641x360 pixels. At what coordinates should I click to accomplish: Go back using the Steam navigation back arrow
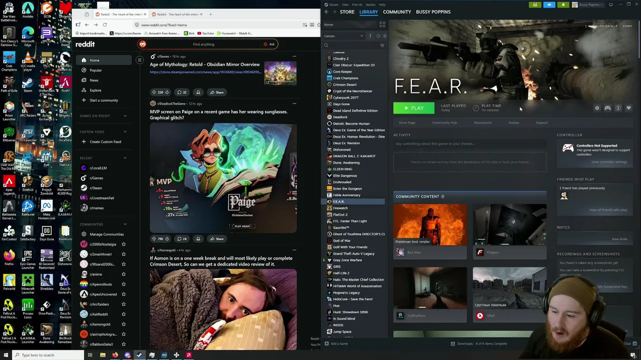327,11
